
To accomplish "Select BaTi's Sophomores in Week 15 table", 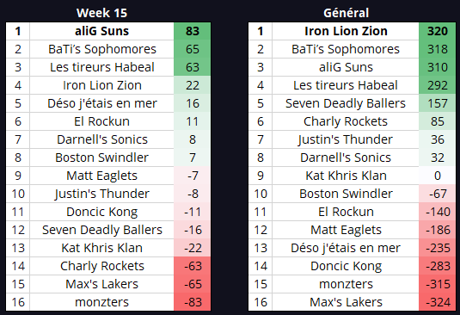I will pos(101,49).
